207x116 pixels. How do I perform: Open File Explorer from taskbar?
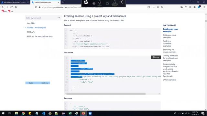(16, 113)
